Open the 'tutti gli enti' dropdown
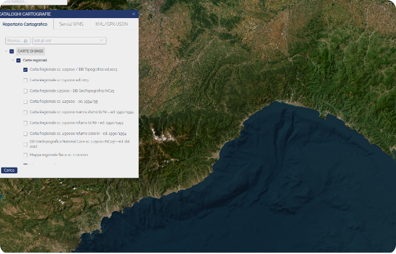396x254 pixels. point(69,41)
